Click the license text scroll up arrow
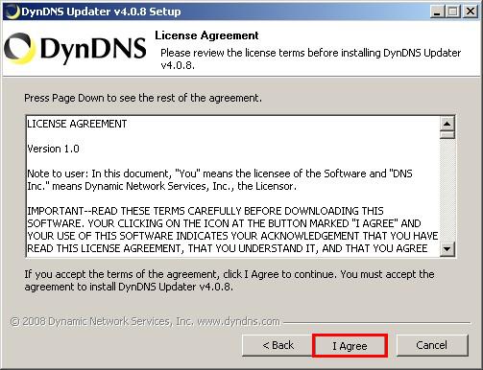The image size is (483, 370). (x=447, y=124)
